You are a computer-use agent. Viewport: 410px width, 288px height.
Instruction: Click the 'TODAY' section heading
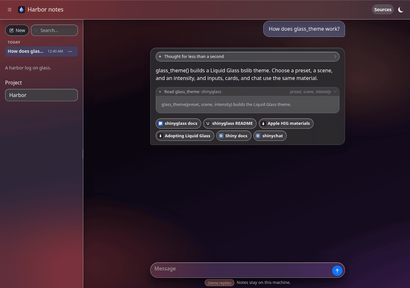tap(14, 42)
